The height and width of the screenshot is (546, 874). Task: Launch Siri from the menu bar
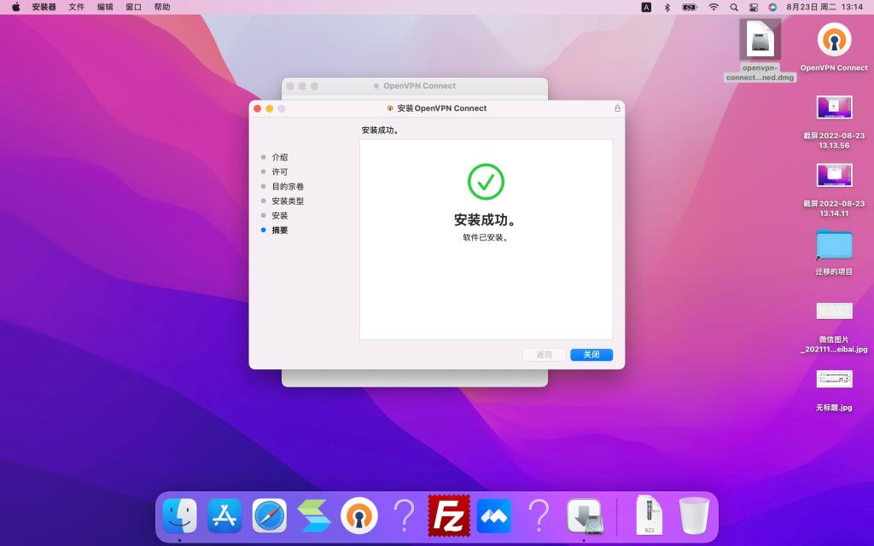(x=772, y=7)
